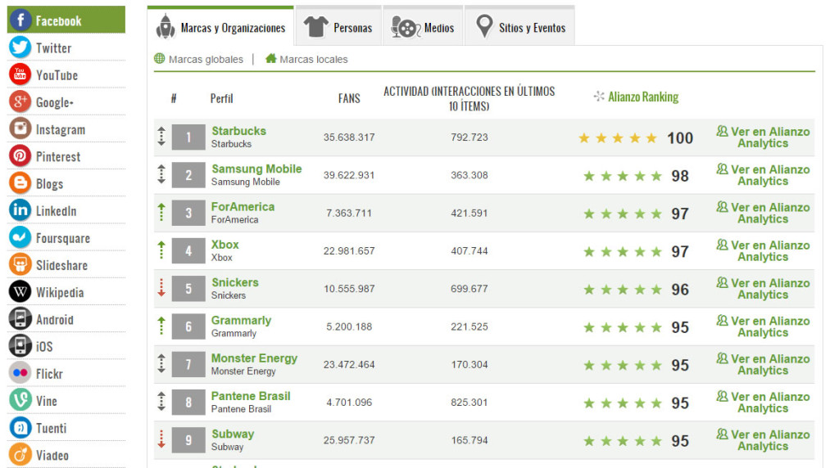Click the Tuenti label in sidebar
Image resolution: width=839 pixels, height=468 pixels.
[x=52, y=429]
